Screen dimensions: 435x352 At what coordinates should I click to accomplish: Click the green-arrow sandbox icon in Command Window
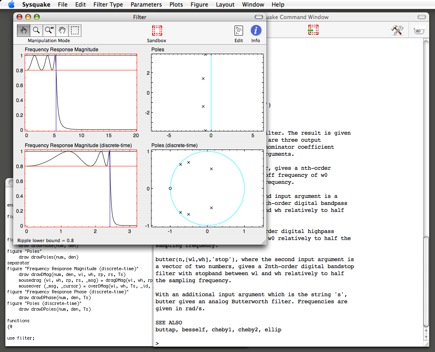[x=313, y=30]
